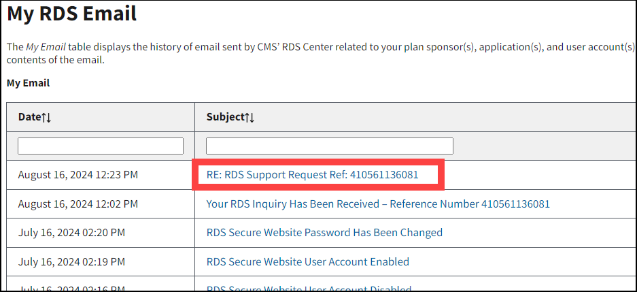This screenshot has width=637, height=292.
Task: Open the User Account Disabled email
Action: coord(309,289)
